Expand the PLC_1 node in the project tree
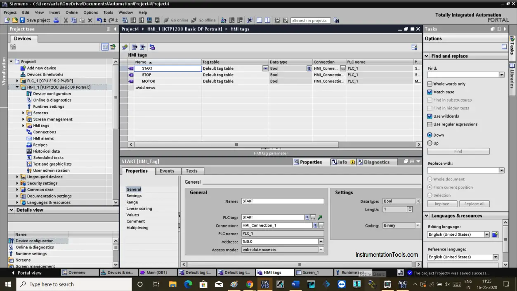 17,81
